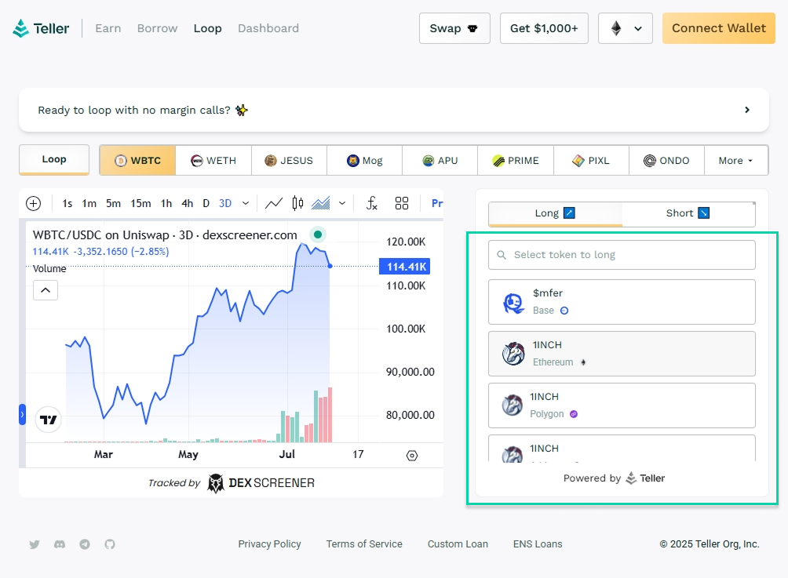
Task: Set chart interval to 1m
Action: (89, 203)
